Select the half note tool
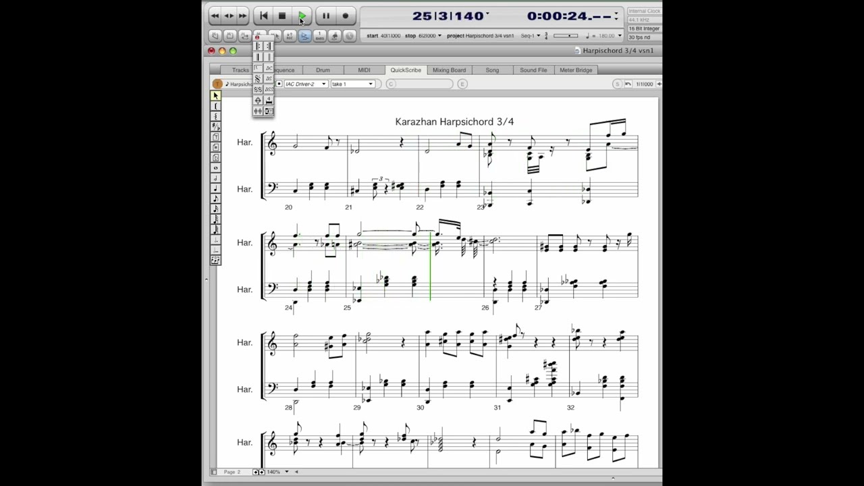This screenshot has height=486, width=864. (215, 177)
